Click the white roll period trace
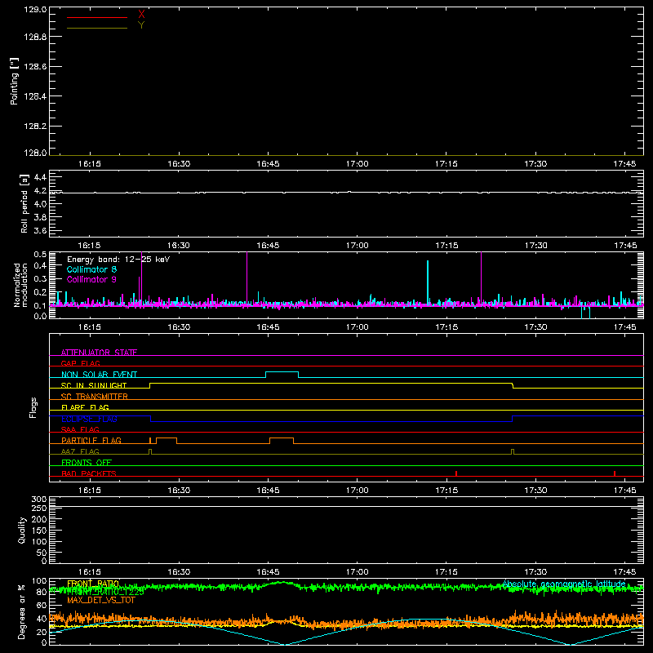This screenshot has width=653, height=653. pyautogui.click(x=346, y=193)
